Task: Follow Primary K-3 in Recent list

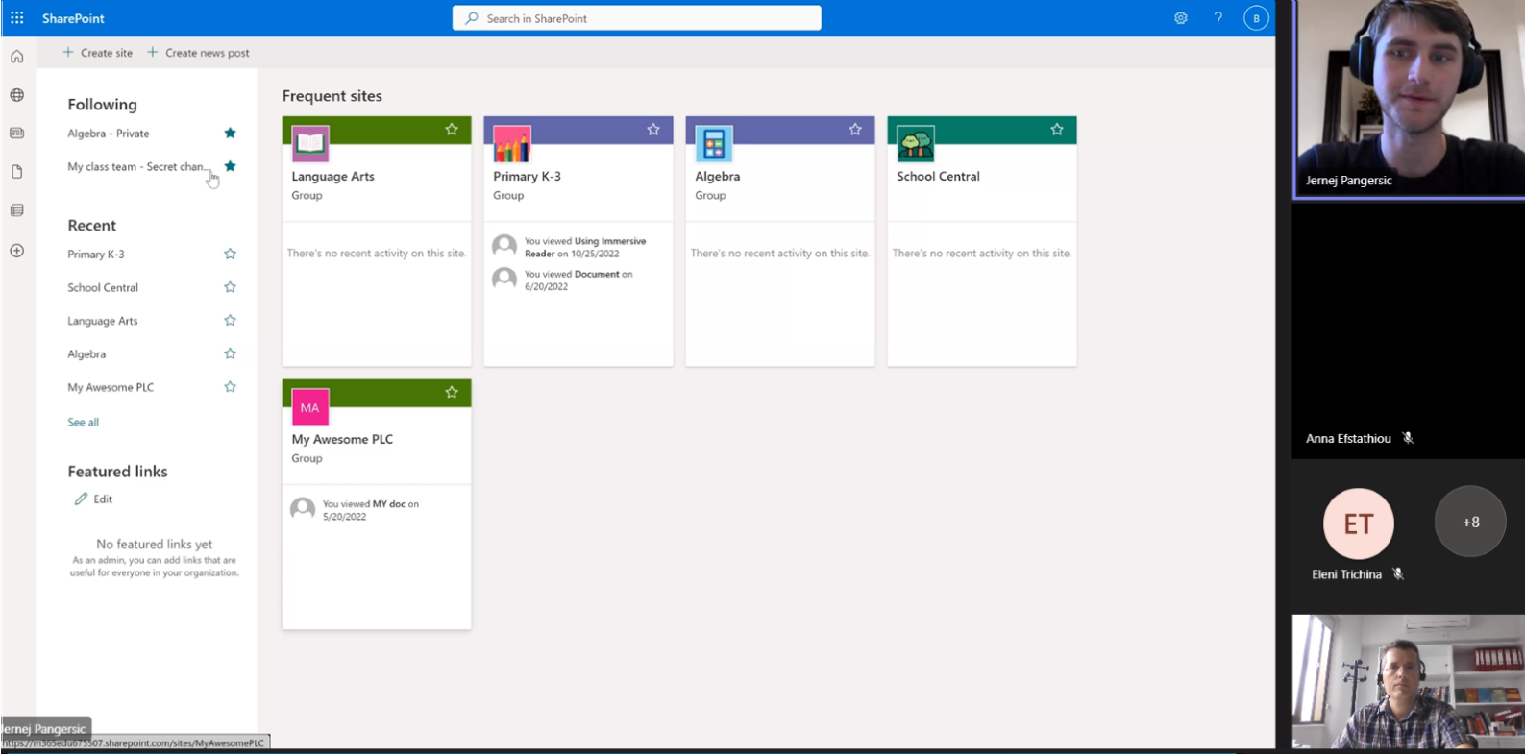Action: coord(230,255)
